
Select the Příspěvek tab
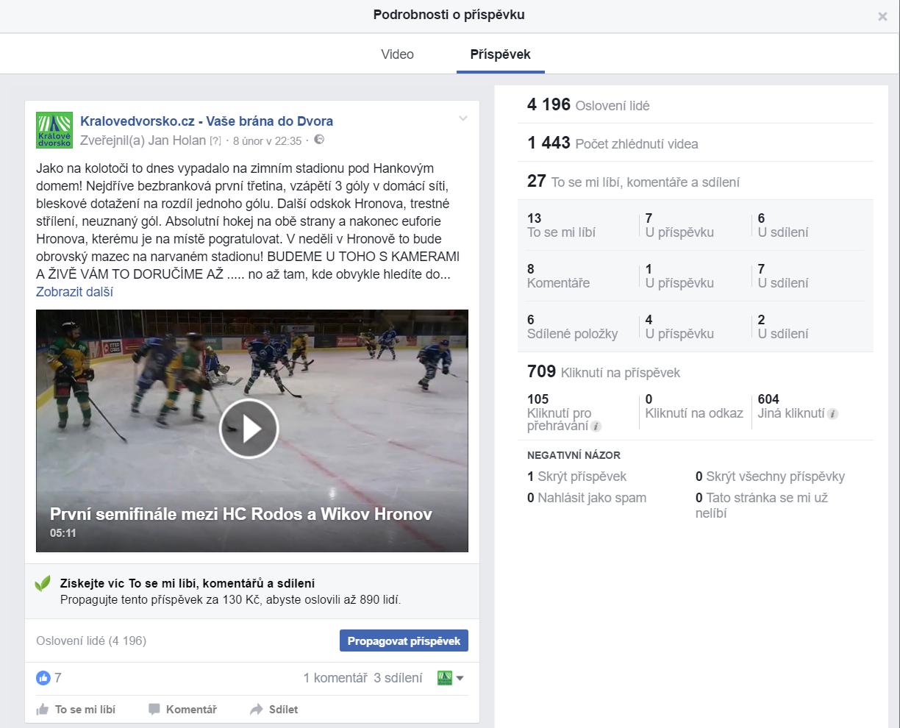coord(500,54)
